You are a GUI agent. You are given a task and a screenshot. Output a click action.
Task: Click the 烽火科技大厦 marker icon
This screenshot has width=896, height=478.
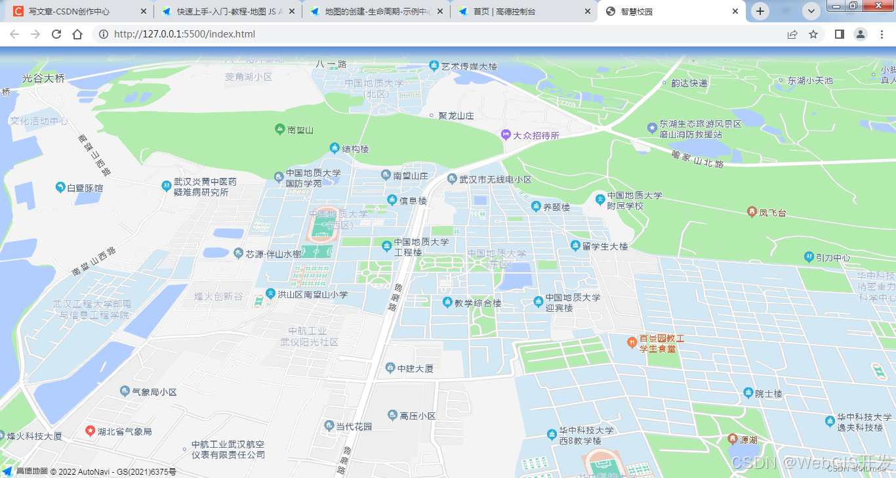2,435
